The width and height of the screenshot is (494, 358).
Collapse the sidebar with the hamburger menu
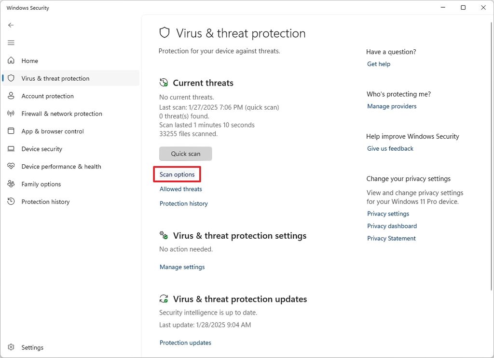(x=11, y=43)
